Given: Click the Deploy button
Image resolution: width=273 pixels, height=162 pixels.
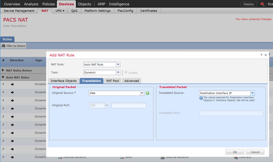Looking at the screenshot, I should (249, 4).
